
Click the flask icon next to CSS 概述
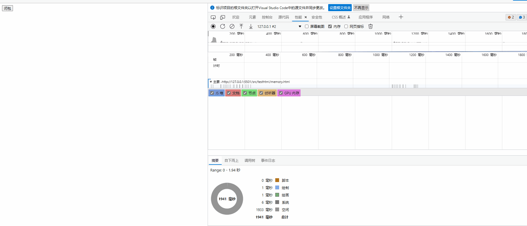pos(349,17)
